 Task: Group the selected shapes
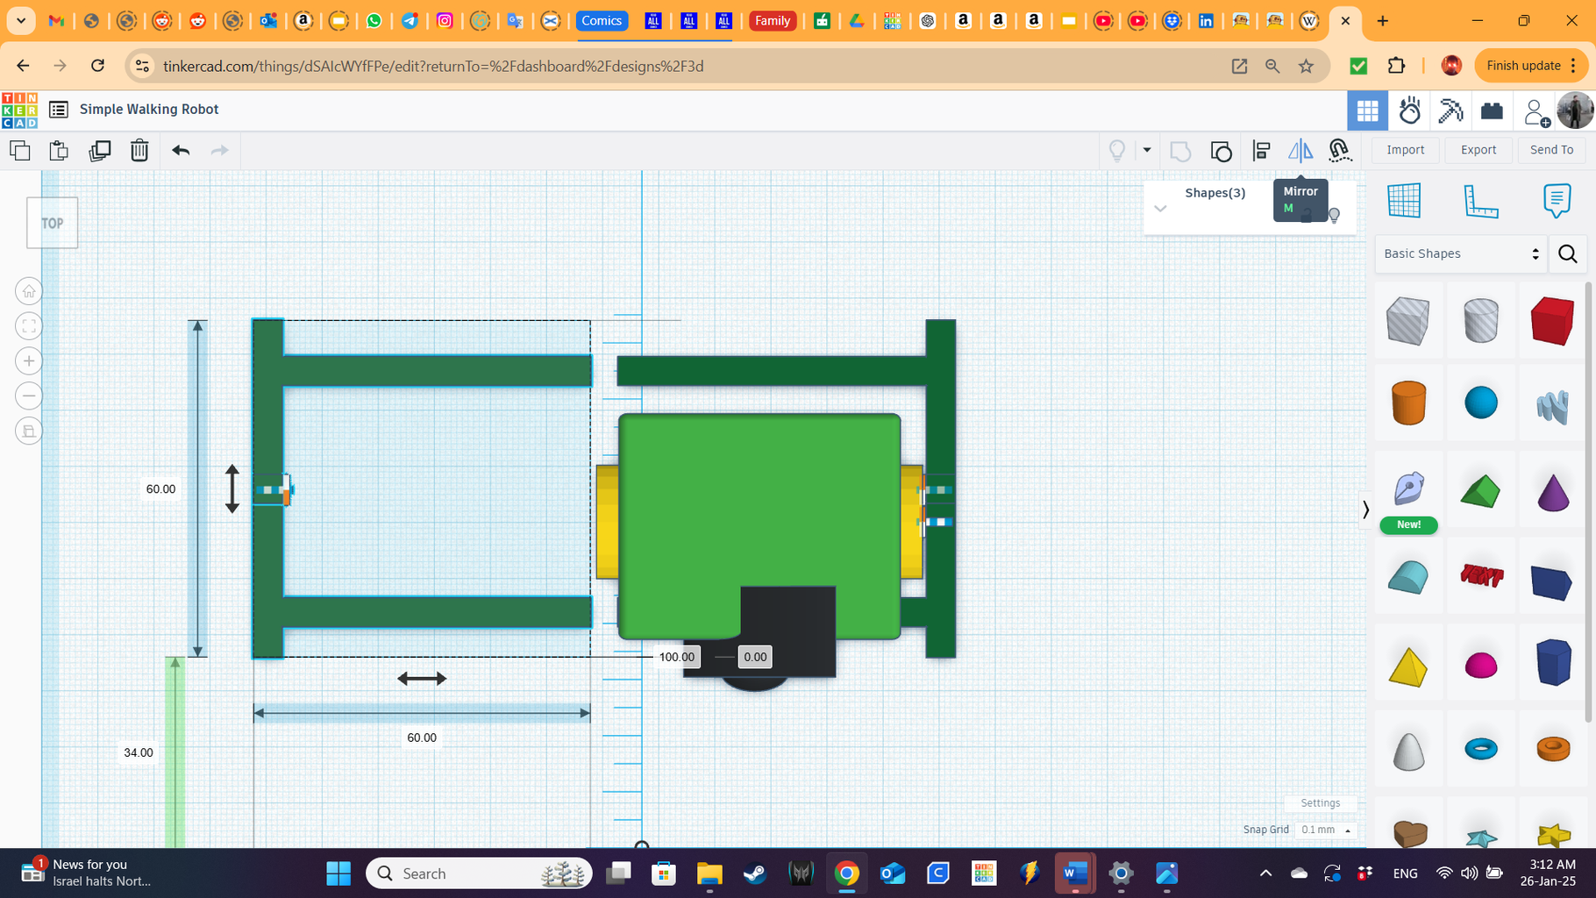point(1180,150)
